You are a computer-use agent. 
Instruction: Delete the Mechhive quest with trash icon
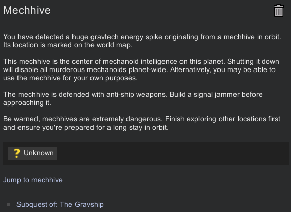click(x=279, y=11)
